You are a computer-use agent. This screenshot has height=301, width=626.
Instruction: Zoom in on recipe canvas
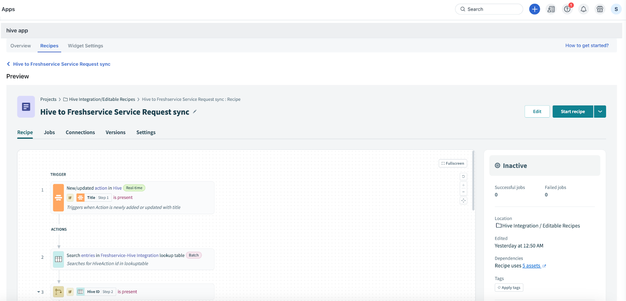tap(463, 185)
